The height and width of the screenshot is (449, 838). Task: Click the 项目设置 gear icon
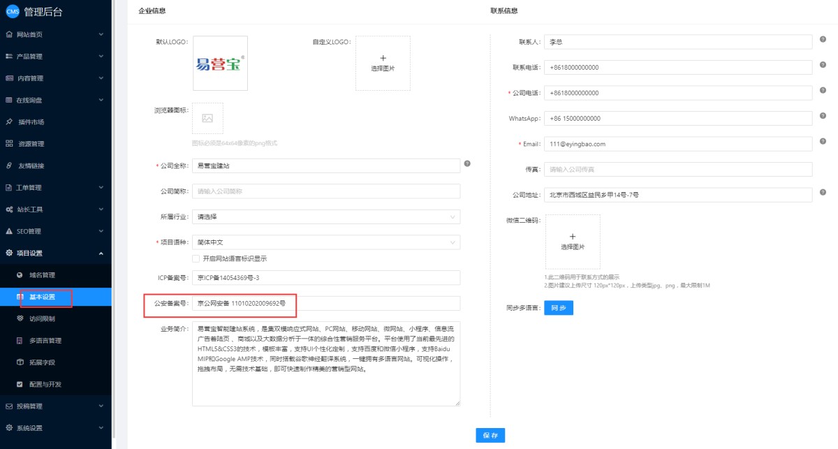pyautogui.click(x=9, y=253)
